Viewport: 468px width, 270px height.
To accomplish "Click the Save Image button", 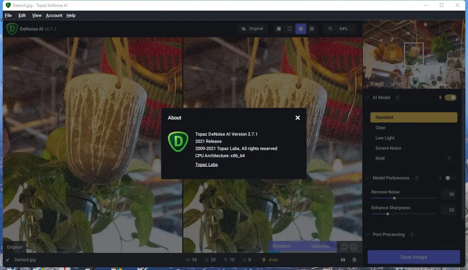I will point(414,257).
